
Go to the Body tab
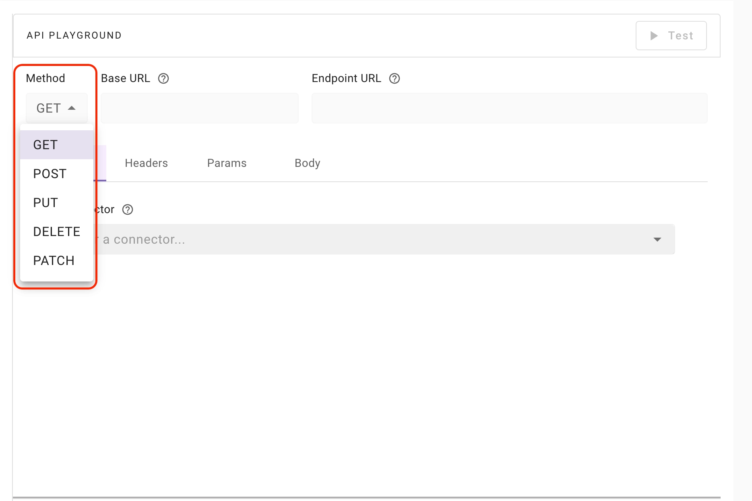click(308, 163)
